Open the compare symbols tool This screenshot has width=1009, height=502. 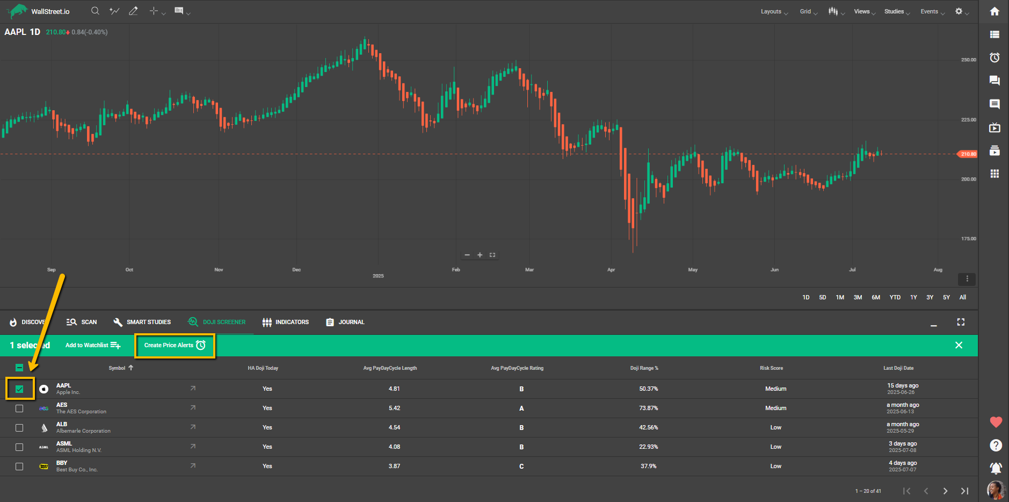(x=114, y=11)
